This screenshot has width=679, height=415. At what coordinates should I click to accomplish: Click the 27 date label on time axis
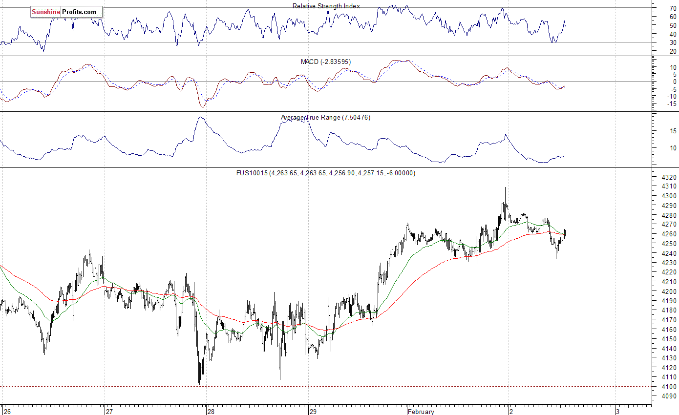[x=110, y=411]
